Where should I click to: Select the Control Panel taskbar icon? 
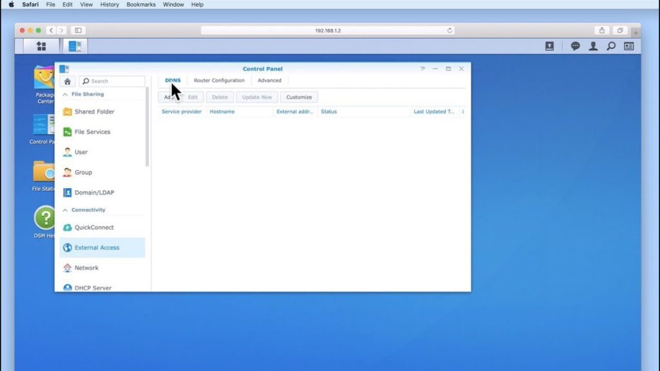click(x=75, y=46)
